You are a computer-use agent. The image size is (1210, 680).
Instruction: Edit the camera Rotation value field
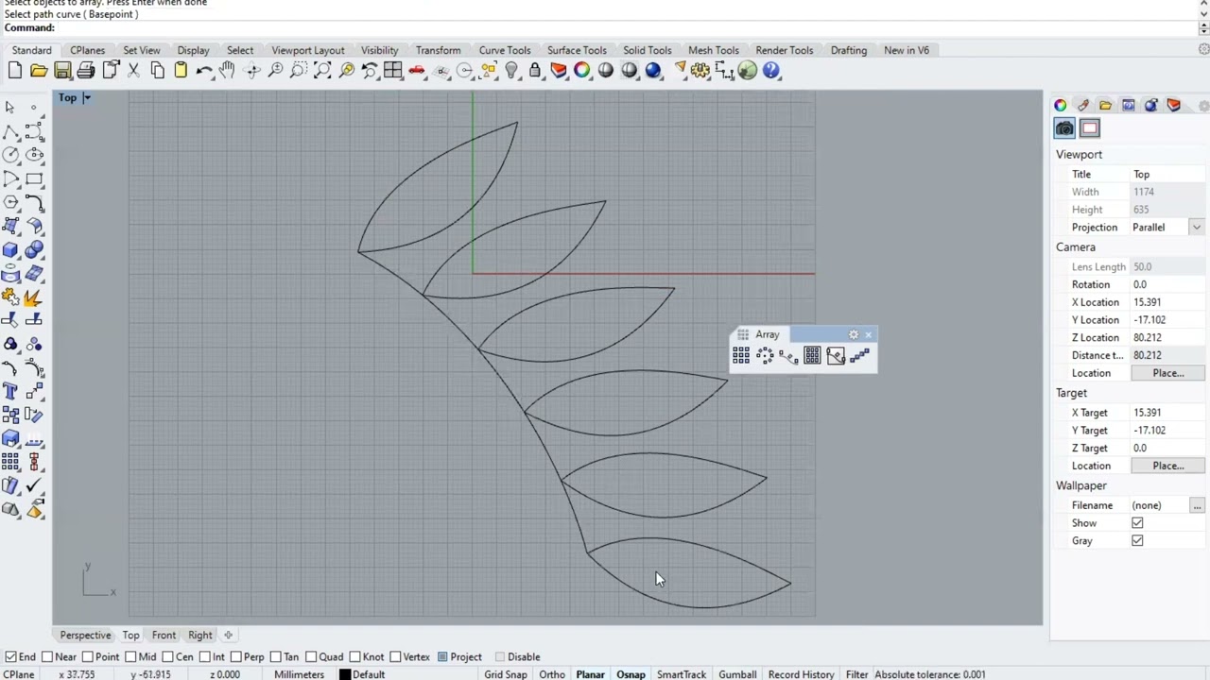pyautogui.click(x=1167, y=284)
